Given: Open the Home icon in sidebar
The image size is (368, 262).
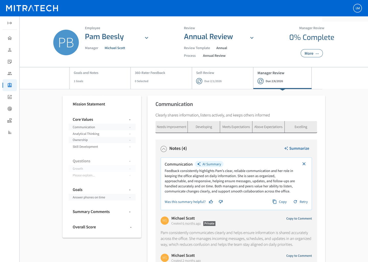Looking at the screenshot, I should [x=10, y=38].
